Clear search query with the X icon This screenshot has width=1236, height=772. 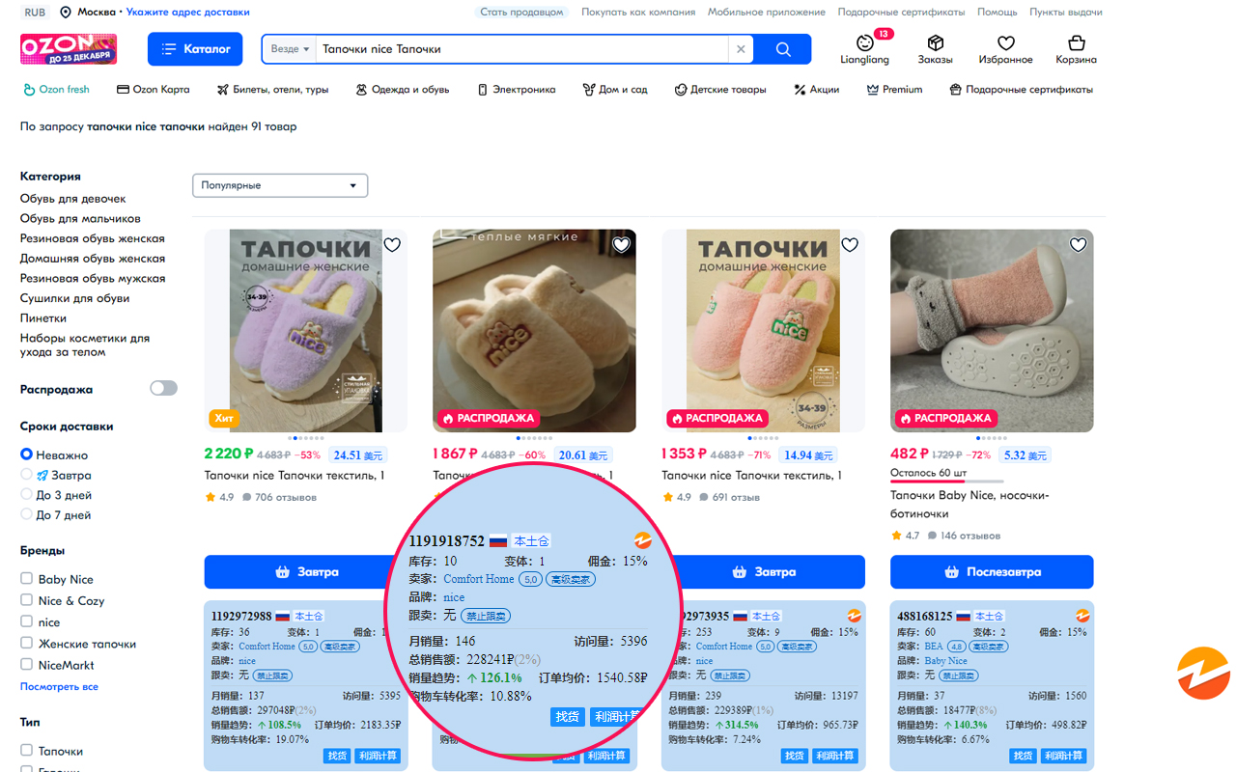coord(741,48)
